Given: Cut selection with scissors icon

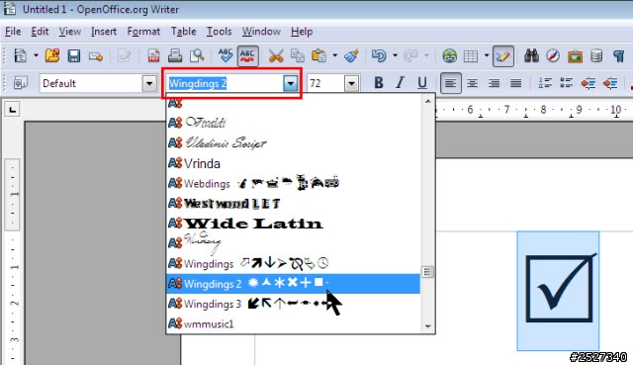Looking at the screenshot, I should 276,55.
